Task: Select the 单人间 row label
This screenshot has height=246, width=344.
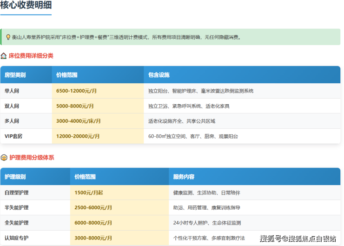Action: [x=12, y=91]
